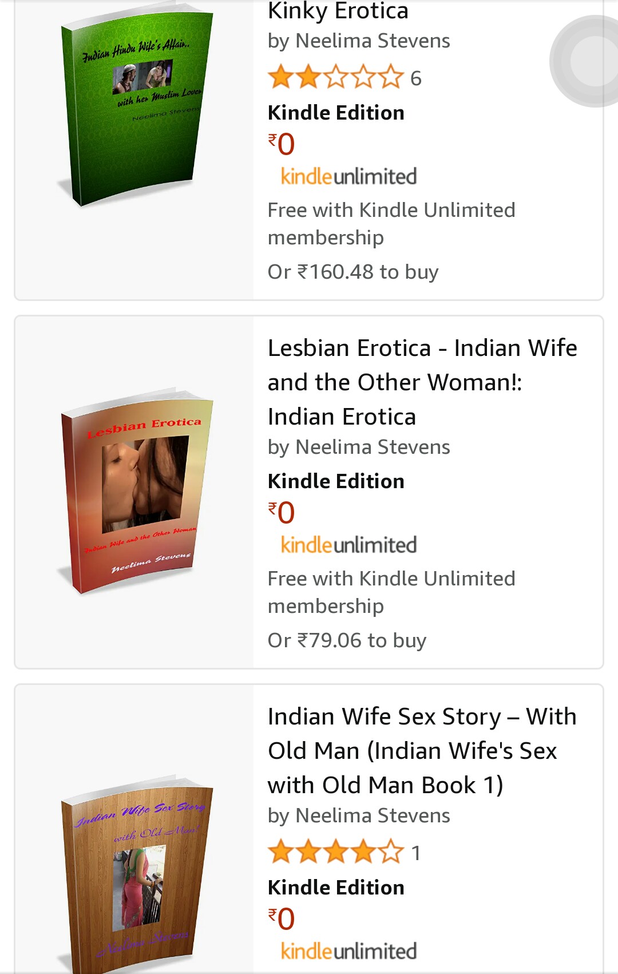The height and width of the screenshot is (974, 618).
Task: Tap the kindleunlimited logo on Lesbian Erotica listing
Action: pyautogui.click(x=348, y=545)
